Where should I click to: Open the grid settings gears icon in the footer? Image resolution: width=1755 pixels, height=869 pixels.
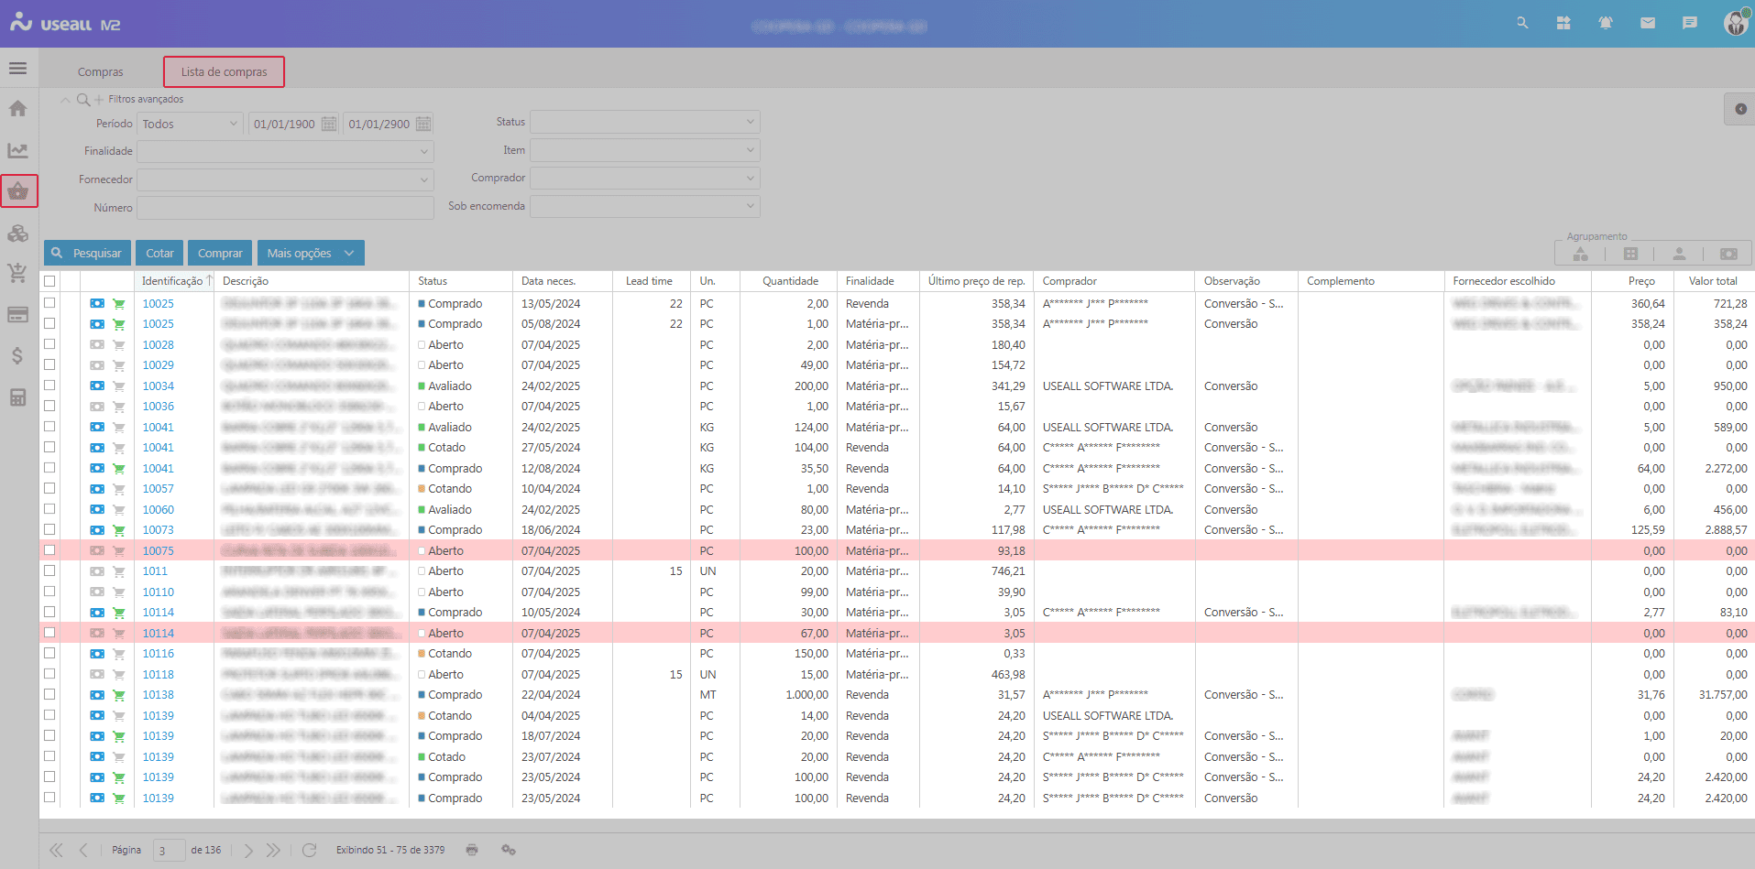509,850
